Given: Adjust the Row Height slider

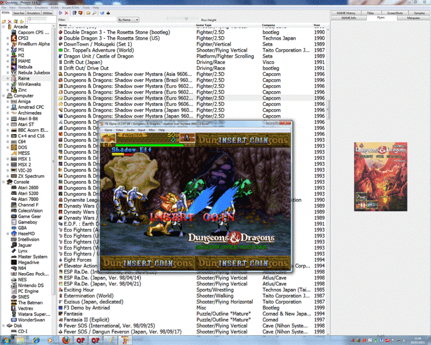Looking at the screenshot, I should (186, 18).
